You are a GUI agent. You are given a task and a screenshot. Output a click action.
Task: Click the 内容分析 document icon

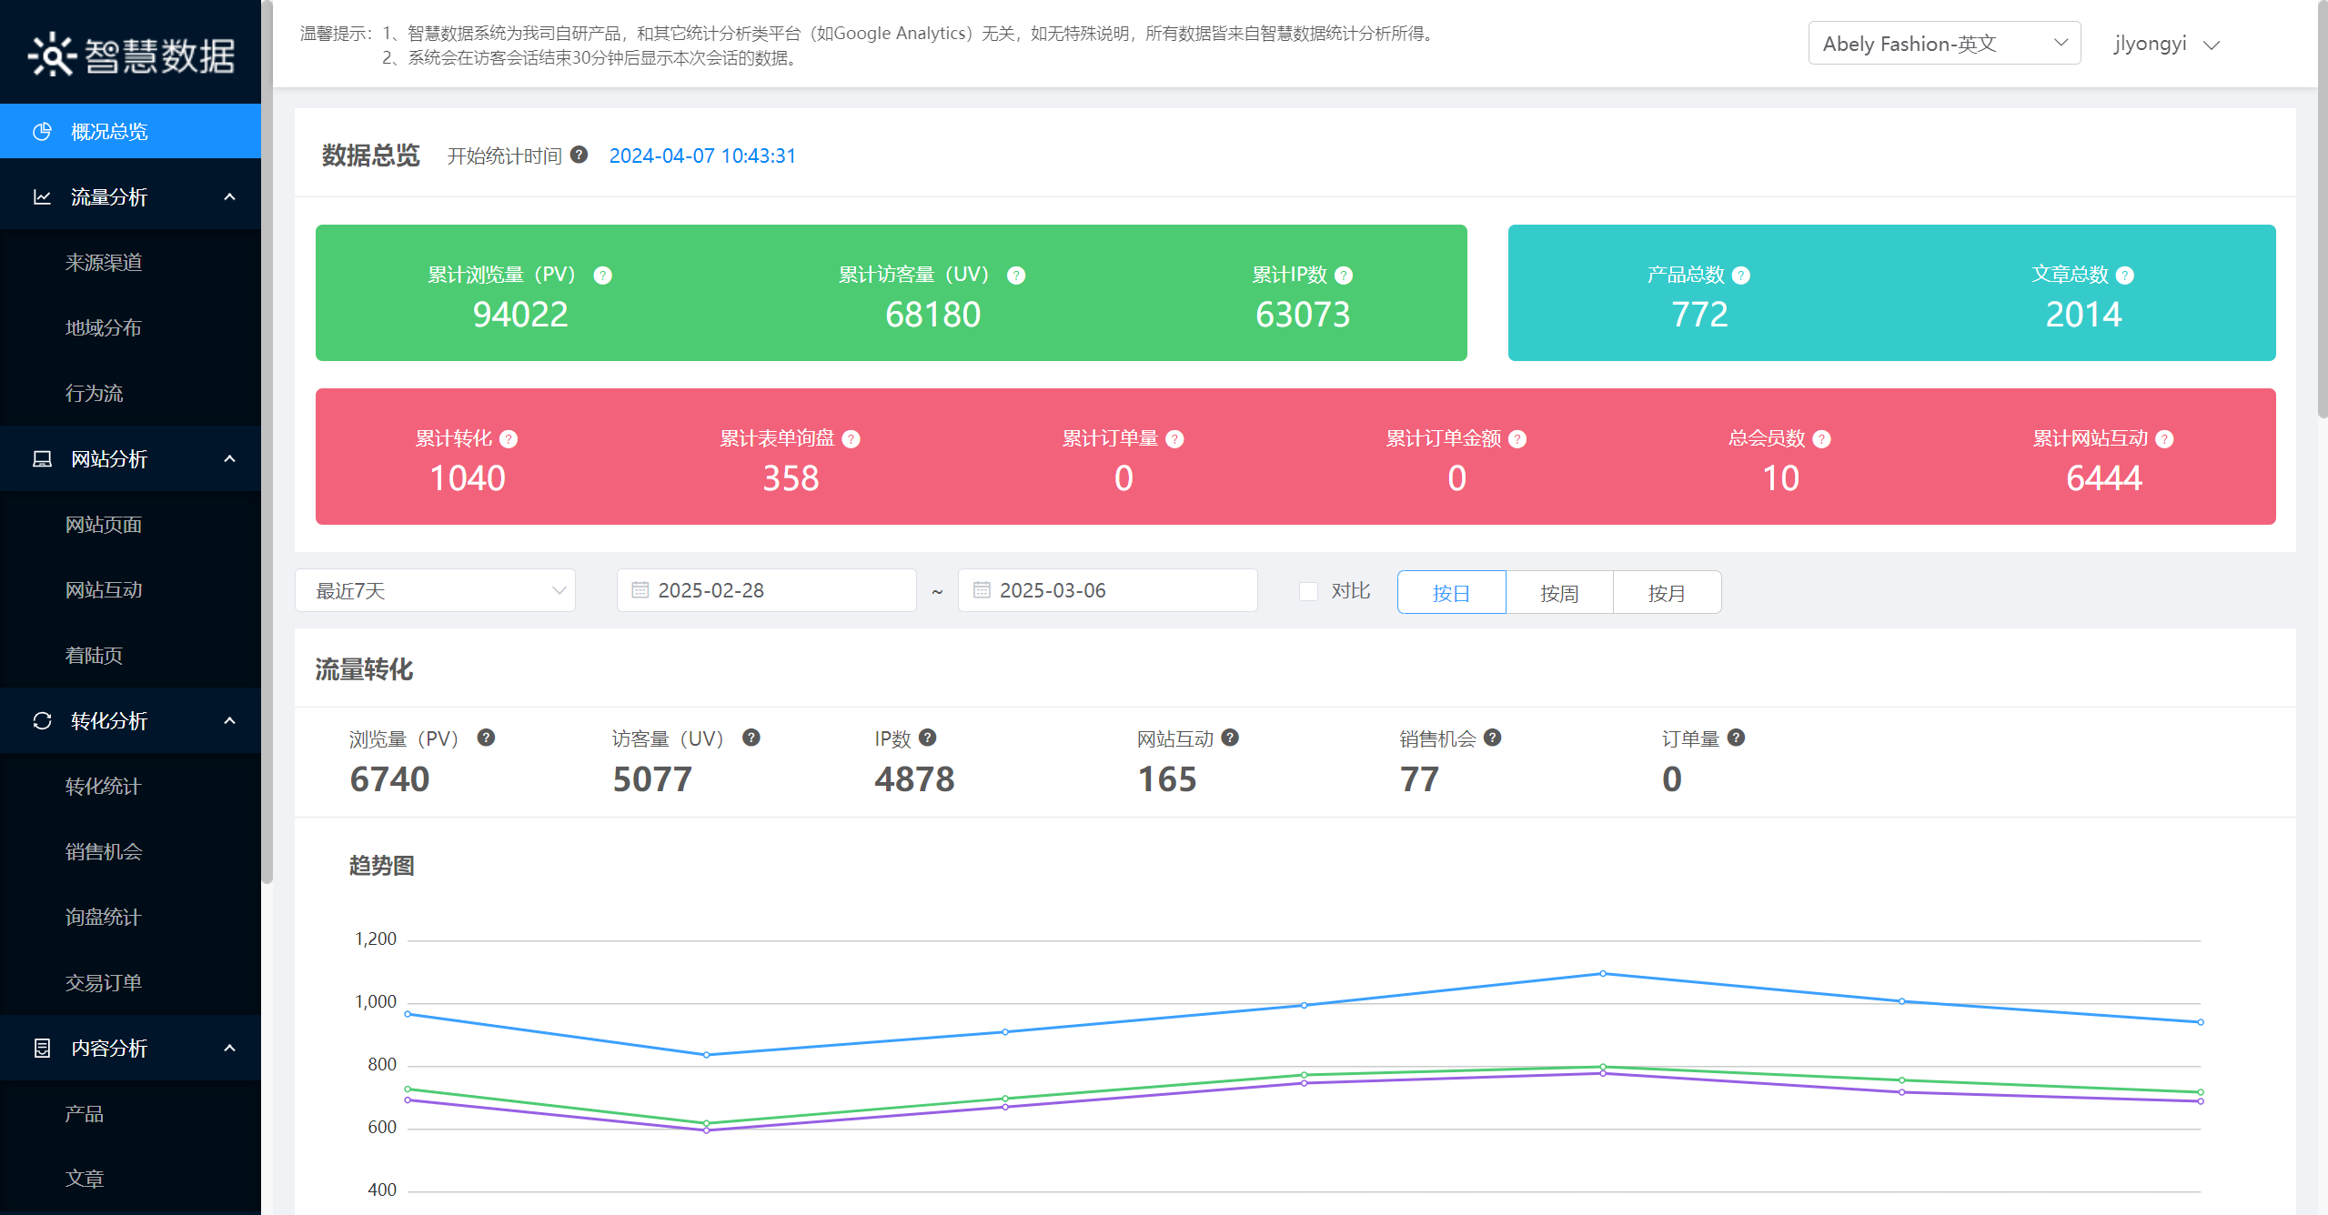(42, 1048)
